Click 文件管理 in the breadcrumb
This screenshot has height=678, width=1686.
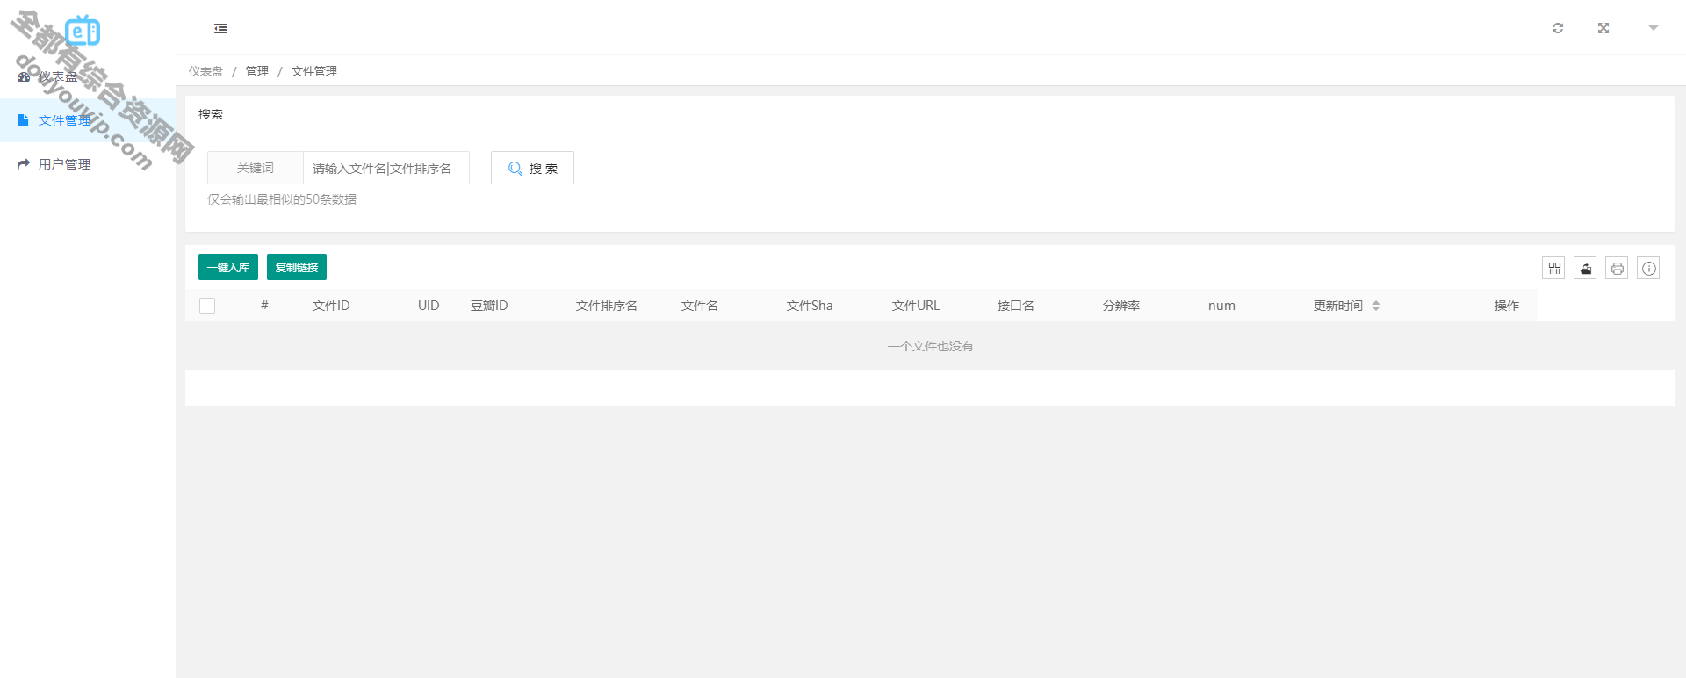tap(314, 71)
